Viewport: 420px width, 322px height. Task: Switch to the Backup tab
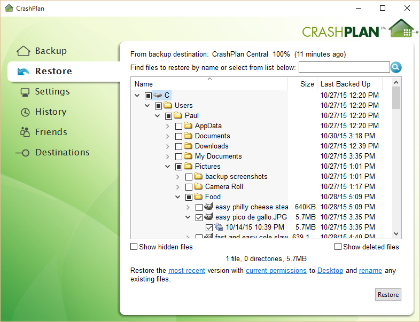51,51
